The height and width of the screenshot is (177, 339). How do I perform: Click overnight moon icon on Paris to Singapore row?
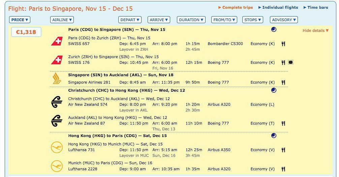pos(274,30)
